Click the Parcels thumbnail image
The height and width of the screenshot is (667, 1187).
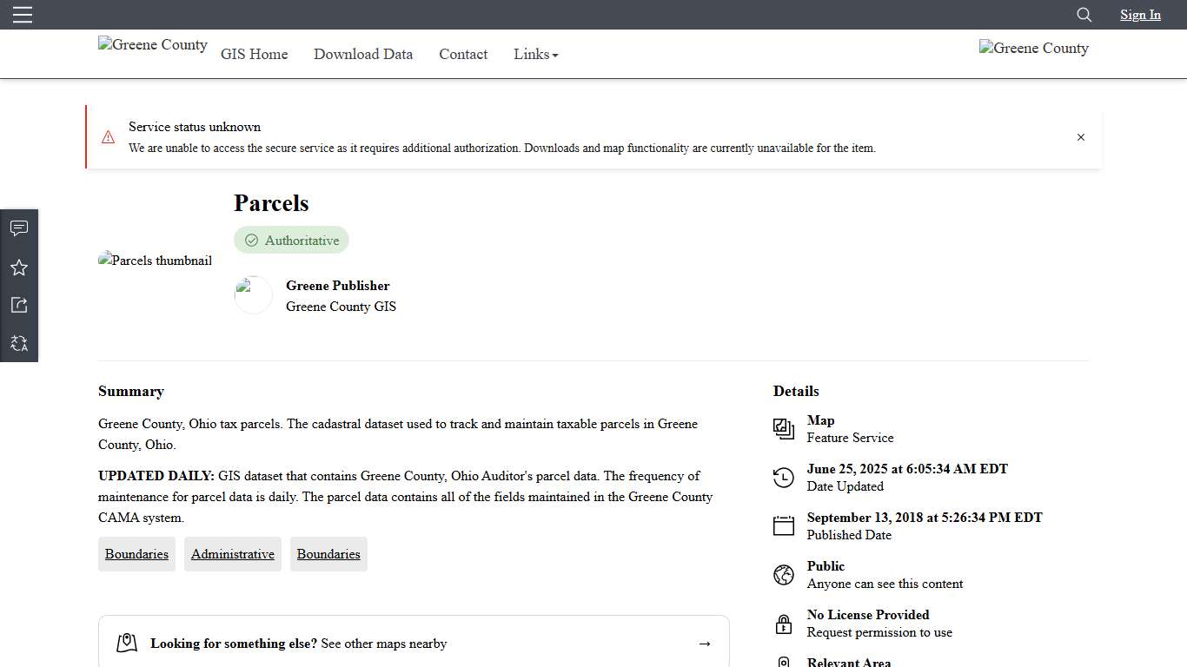(155, 261)
